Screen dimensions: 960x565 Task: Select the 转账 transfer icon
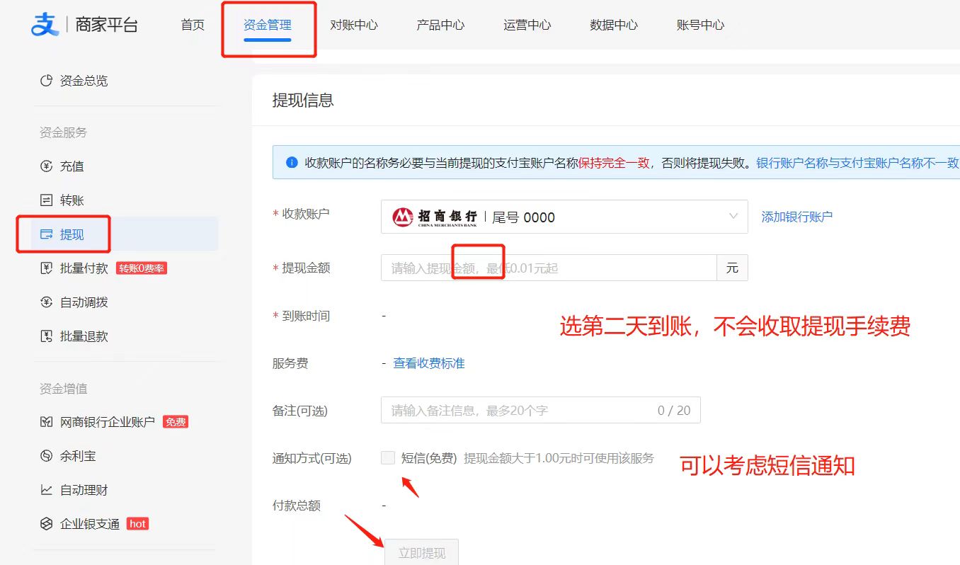[x=47, y=200]
